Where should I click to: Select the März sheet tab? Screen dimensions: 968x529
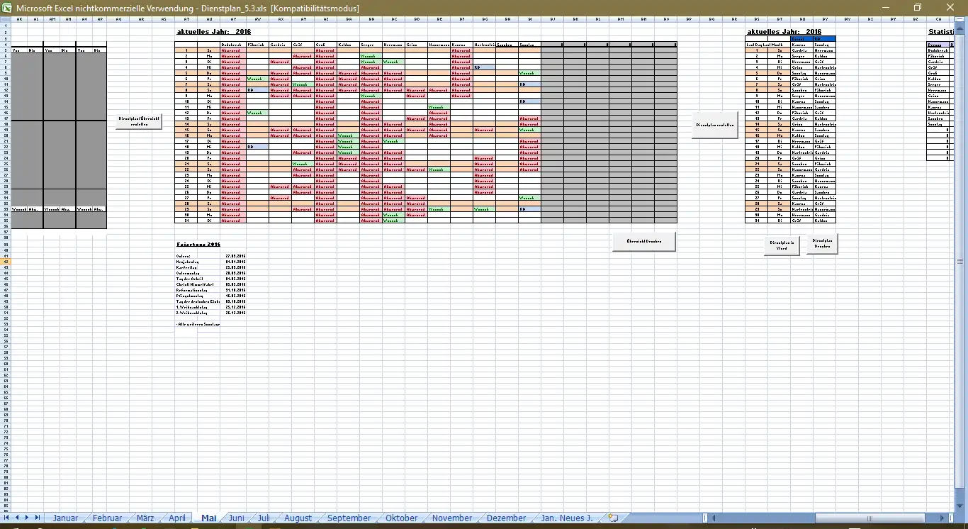tap(145, 518)
